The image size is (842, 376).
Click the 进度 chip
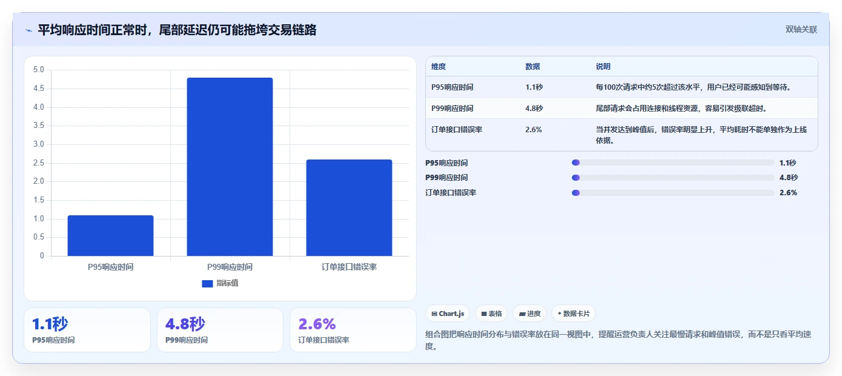[x=529, y=314]
